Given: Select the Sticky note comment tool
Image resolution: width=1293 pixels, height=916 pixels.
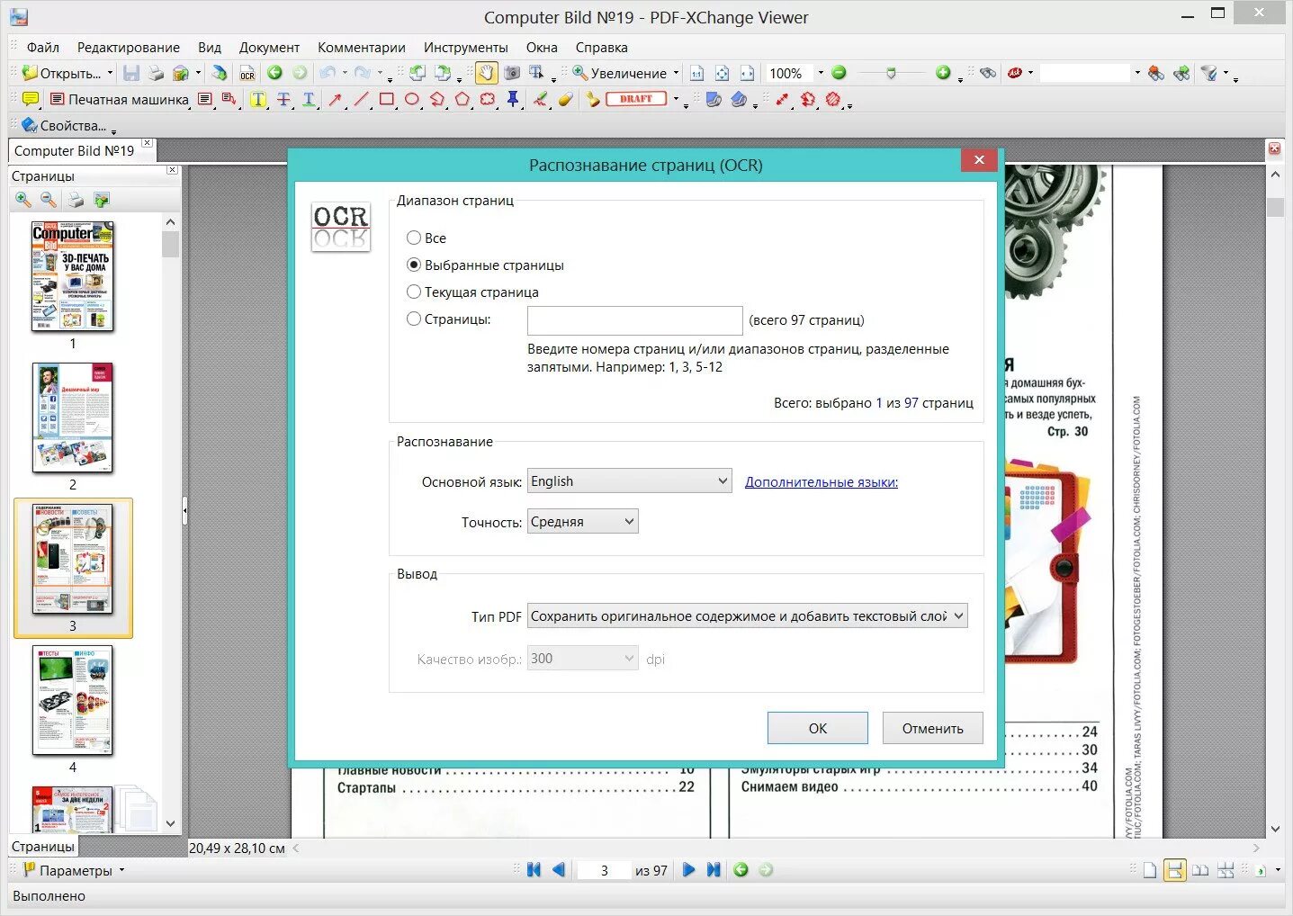Looking at the screenshot, I should (30, 99).
